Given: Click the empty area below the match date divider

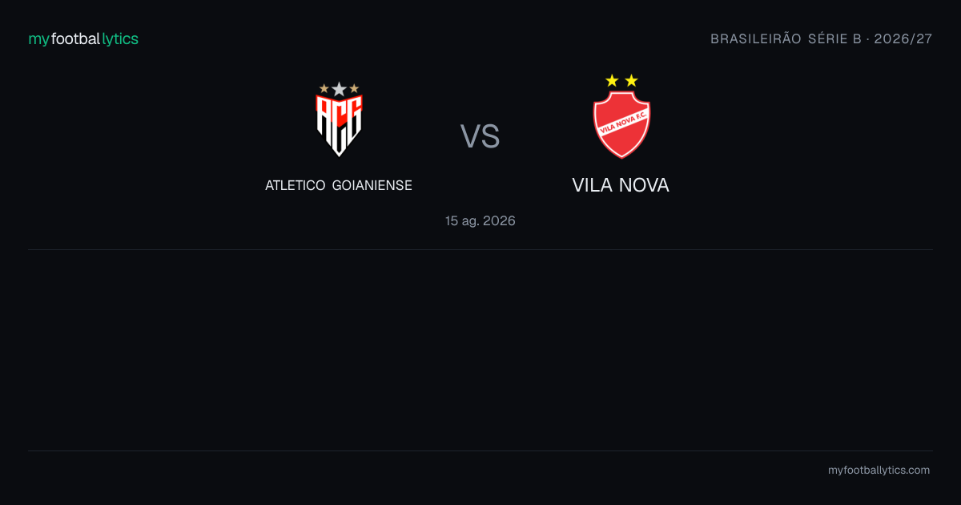Looking at the screenshot, I should tap(480, 350).
